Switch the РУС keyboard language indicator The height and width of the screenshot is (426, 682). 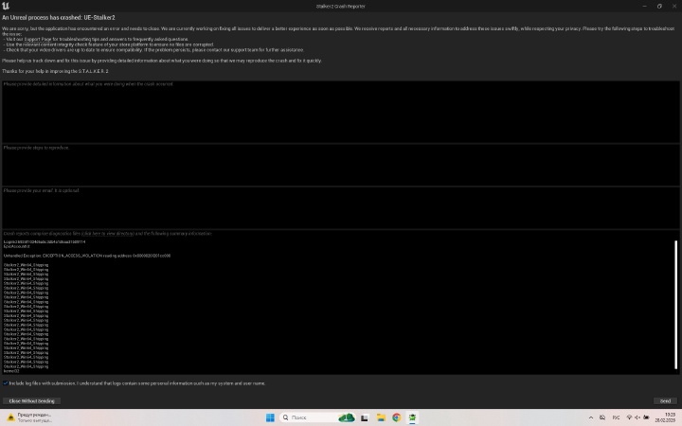616,417
